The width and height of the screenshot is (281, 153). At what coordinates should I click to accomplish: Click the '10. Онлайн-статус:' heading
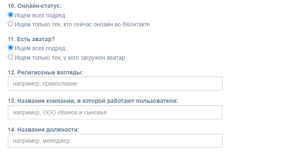click(x=35, y=6)
